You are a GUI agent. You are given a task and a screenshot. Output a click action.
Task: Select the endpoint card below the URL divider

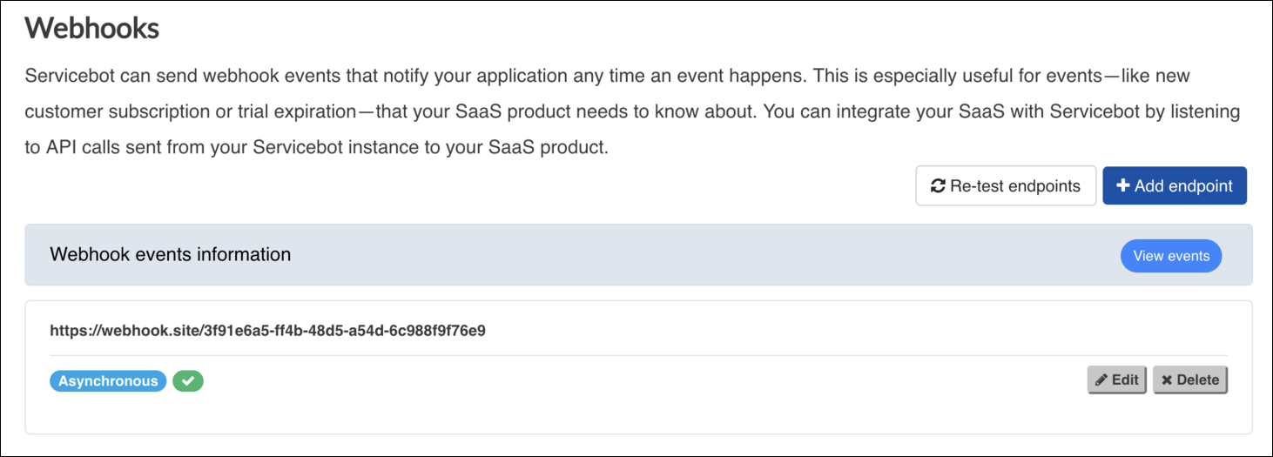click(610, 409)
